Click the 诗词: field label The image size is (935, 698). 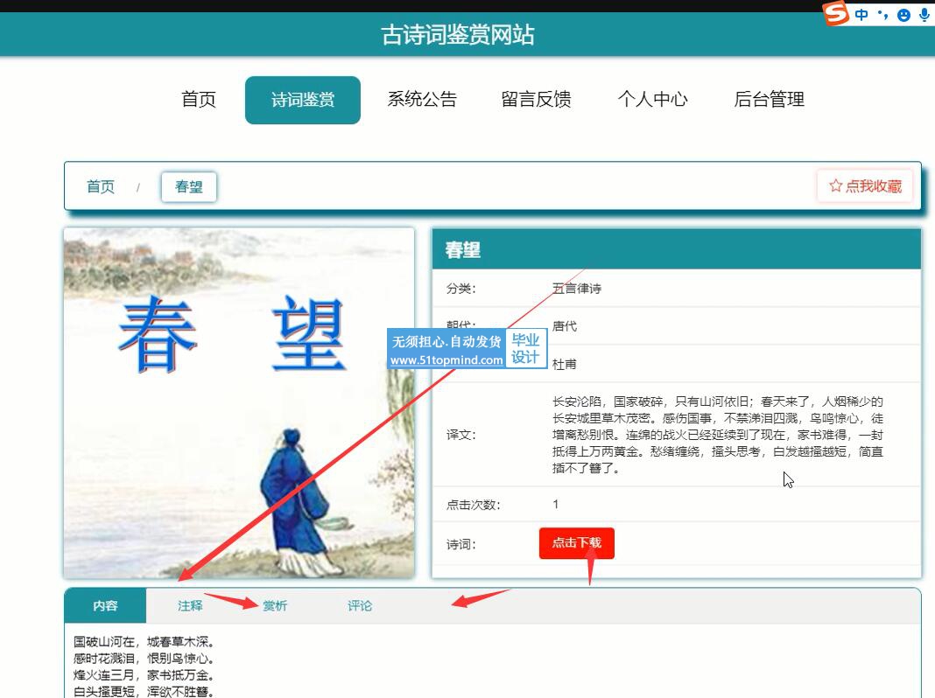(461, 544)
